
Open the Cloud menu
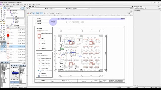tap(33, 4)
